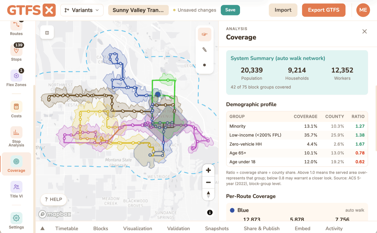Click the RATIO column header

click(x=358, y=116)
